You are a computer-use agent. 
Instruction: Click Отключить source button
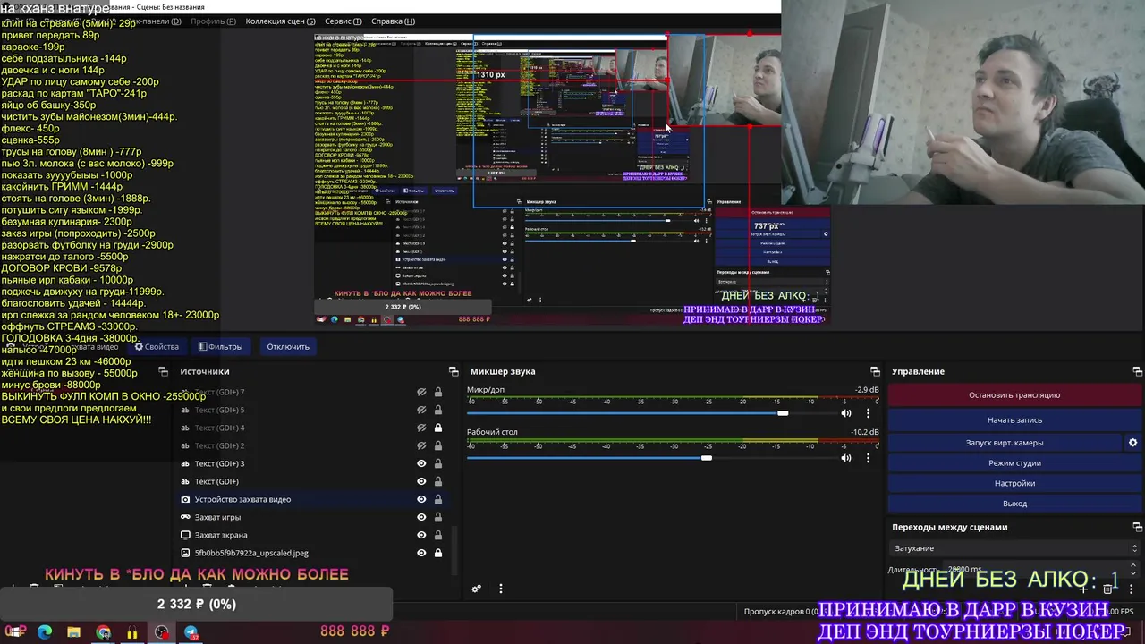point(288,347)
